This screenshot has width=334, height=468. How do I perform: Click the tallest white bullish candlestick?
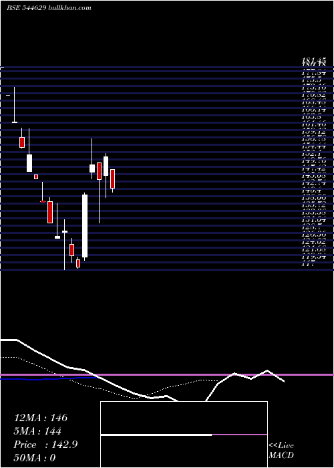click(x=85, y=226)
